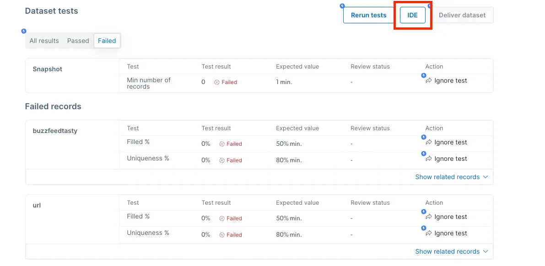Click Failed status icon for url Filled %
The width and height of the screenshot is (545, 266).
222,218
